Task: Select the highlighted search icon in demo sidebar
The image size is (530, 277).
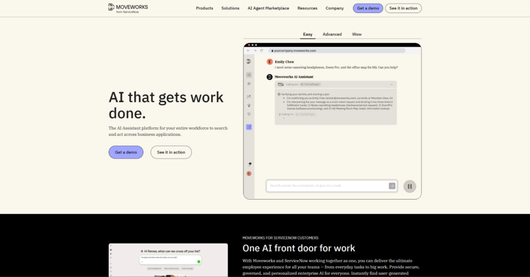Action: 249,75
